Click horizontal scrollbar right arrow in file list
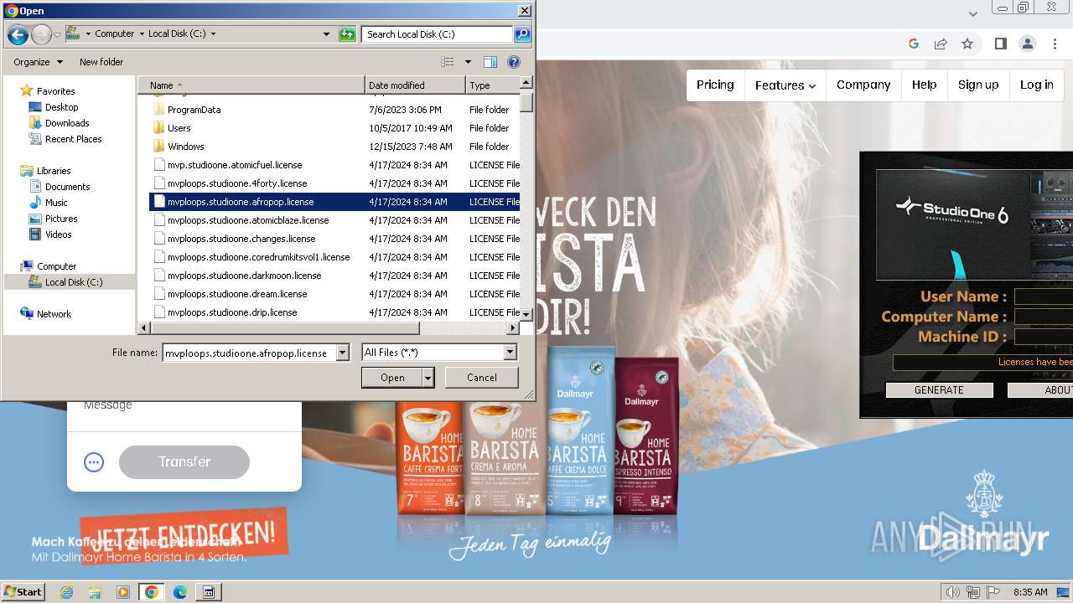This screenshot has width=1073, height=603. 513,328
